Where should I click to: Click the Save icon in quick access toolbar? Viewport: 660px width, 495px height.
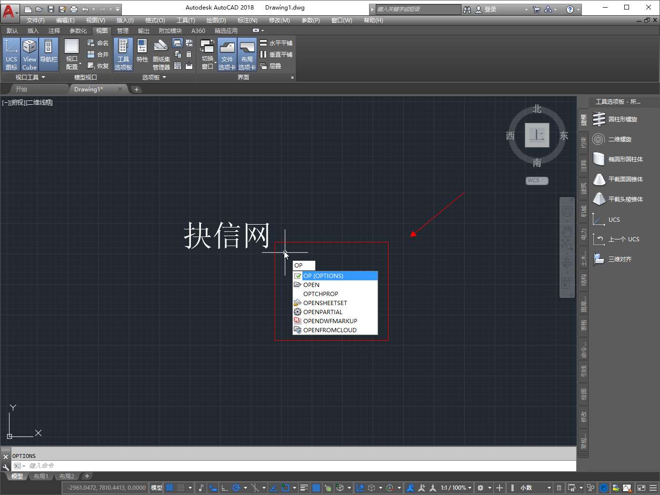coord(51,9)
